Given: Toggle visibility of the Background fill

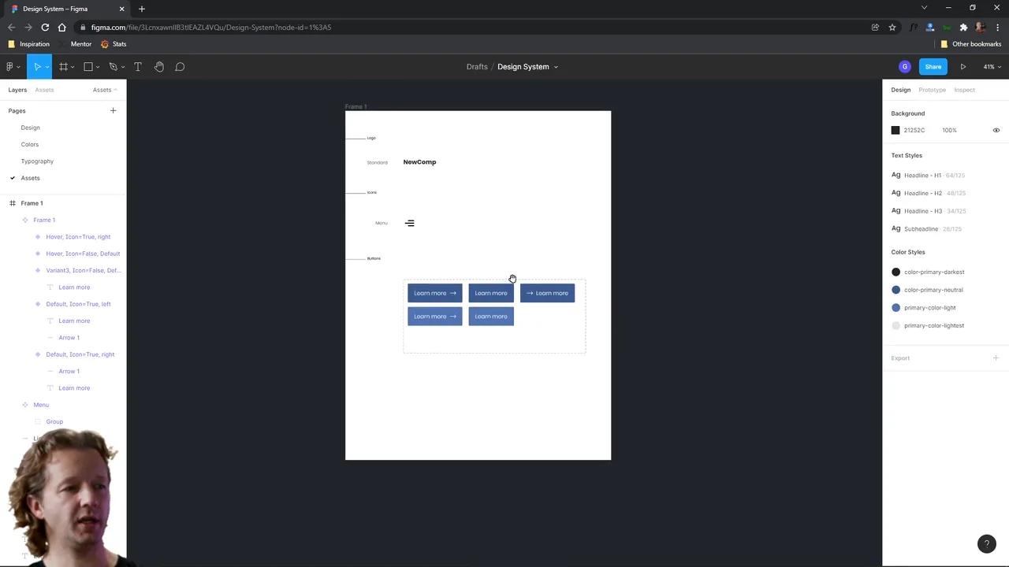Looking at the screenshot, I should tap(996, 130).
